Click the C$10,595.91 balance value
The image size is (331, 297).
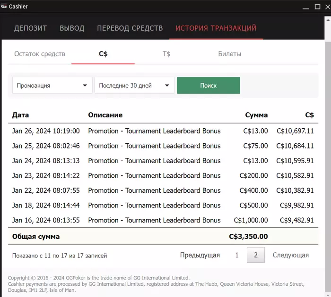point(295,161)
